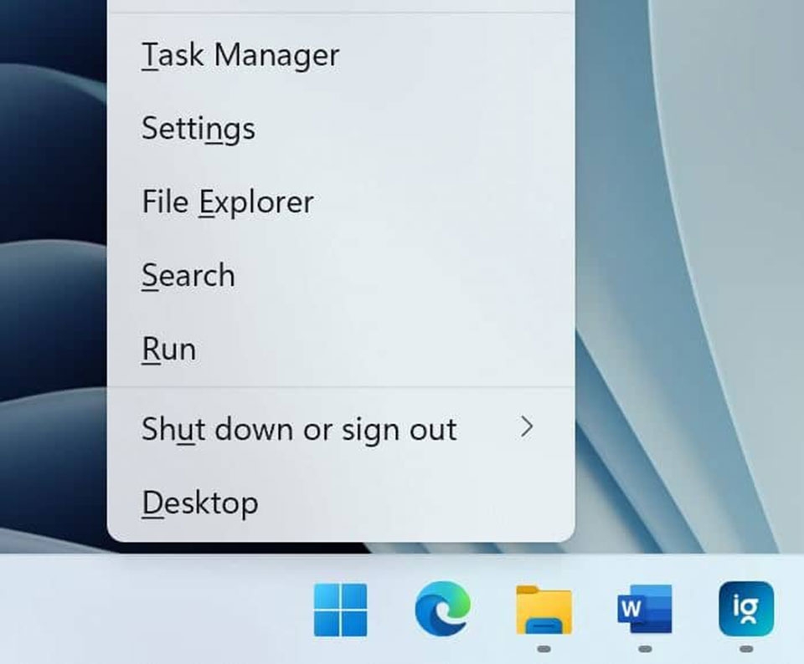
Task: Choose File Explorer from the menu
Action: [227, 202]
